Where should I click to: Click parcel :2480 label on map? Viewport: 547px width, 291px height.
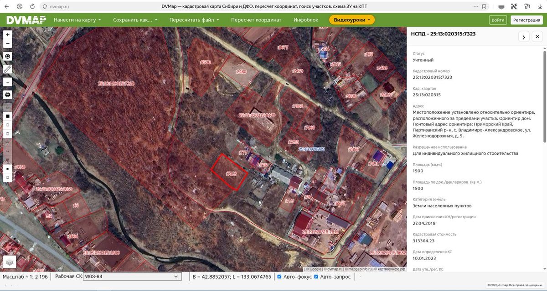click(241, 72)
